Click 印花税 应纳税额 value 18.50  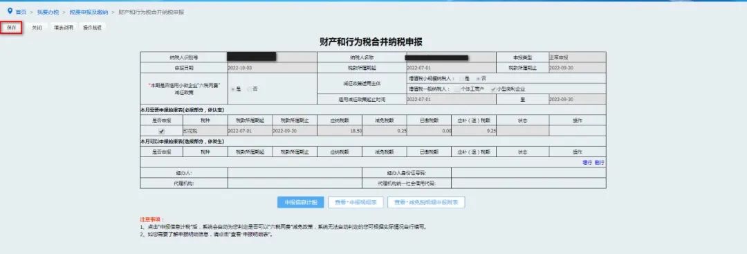(340, 131)
